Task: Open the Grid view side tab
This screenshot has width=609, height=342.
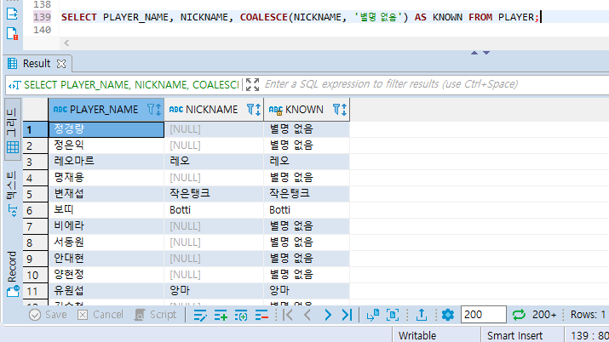Action: point(12,130)
